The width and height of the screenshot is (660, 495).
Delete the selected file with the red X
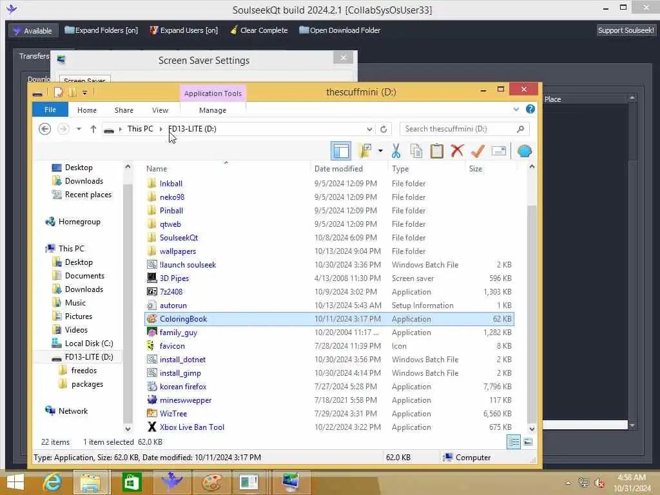pyautogui.click(x=457, y=151)
